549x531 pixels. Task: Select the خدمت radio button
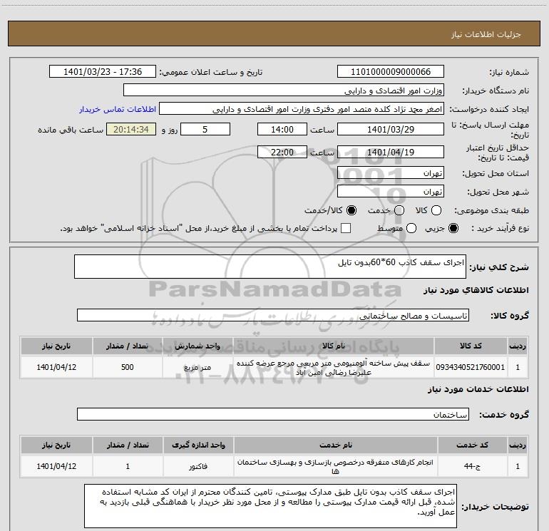pos(399,210)
